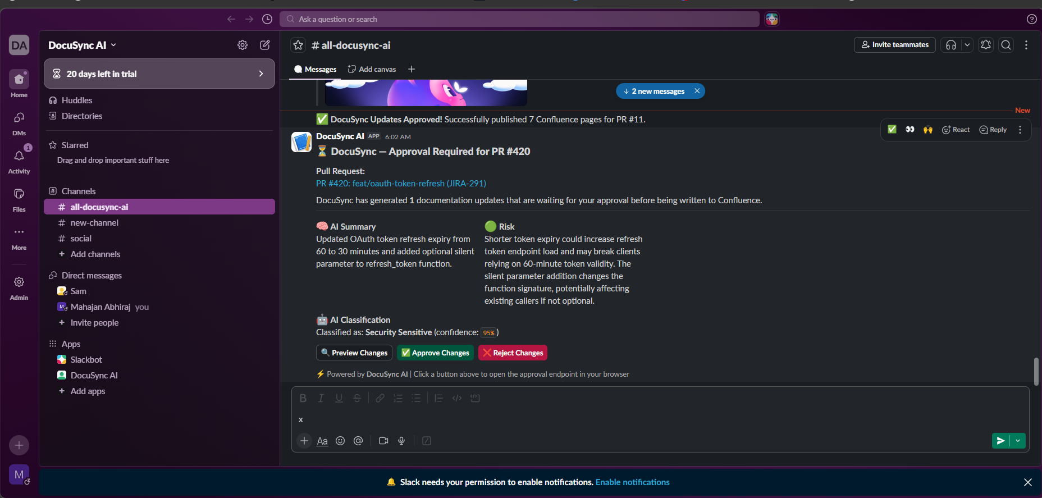Toggle underline formatting in composer
The height and width of the screenshot is (498, 1042).
(x=339, y=398)
